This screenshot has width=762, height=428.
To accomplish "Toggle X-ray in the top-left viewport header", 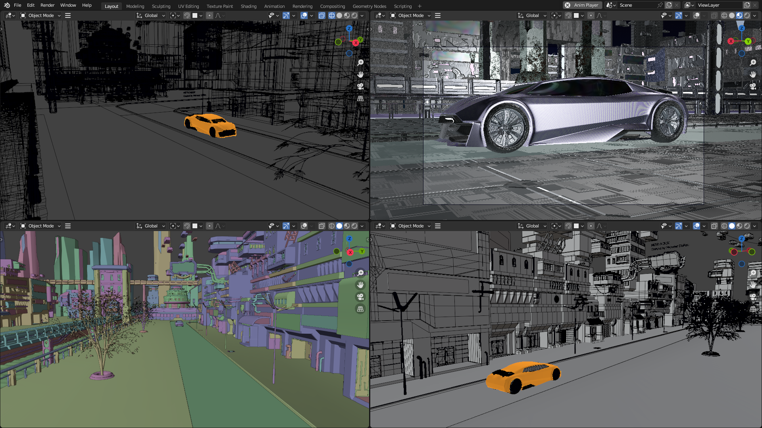I will 322,15.
